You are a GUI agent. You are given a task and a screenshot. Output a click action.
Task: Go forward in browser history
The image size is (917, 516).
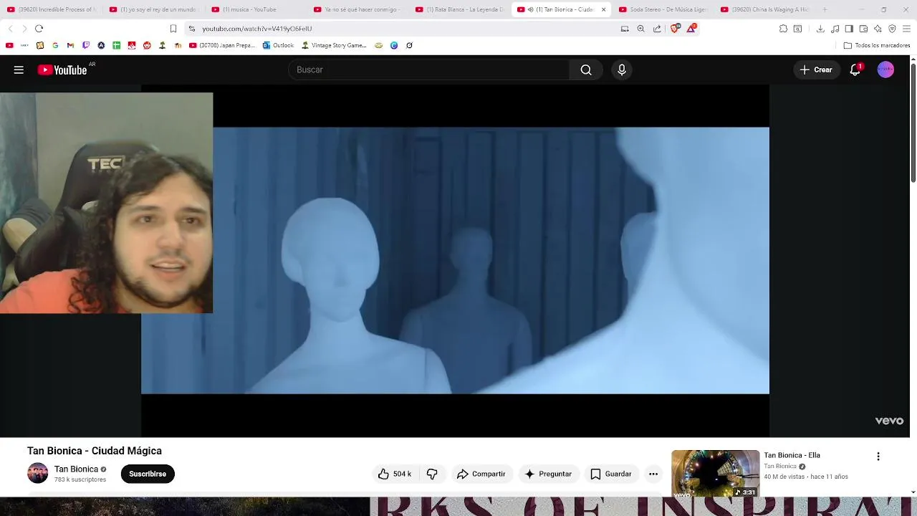click(24, 29)
